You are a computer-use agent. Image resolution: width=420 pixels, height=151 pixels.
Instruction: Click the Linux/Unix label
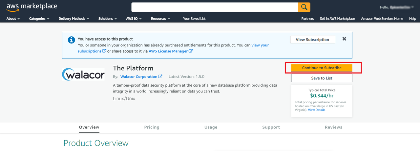(x=124, y=98)
